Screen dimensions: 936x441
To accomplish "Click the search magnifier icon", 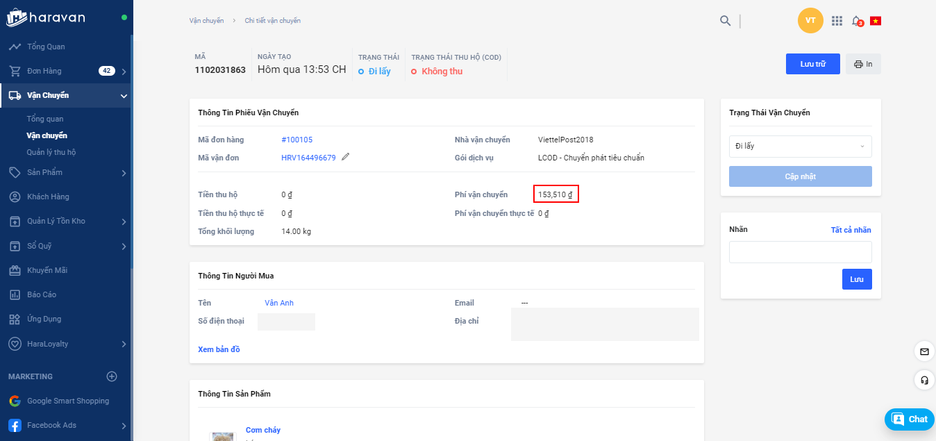I will click(725, 21).
